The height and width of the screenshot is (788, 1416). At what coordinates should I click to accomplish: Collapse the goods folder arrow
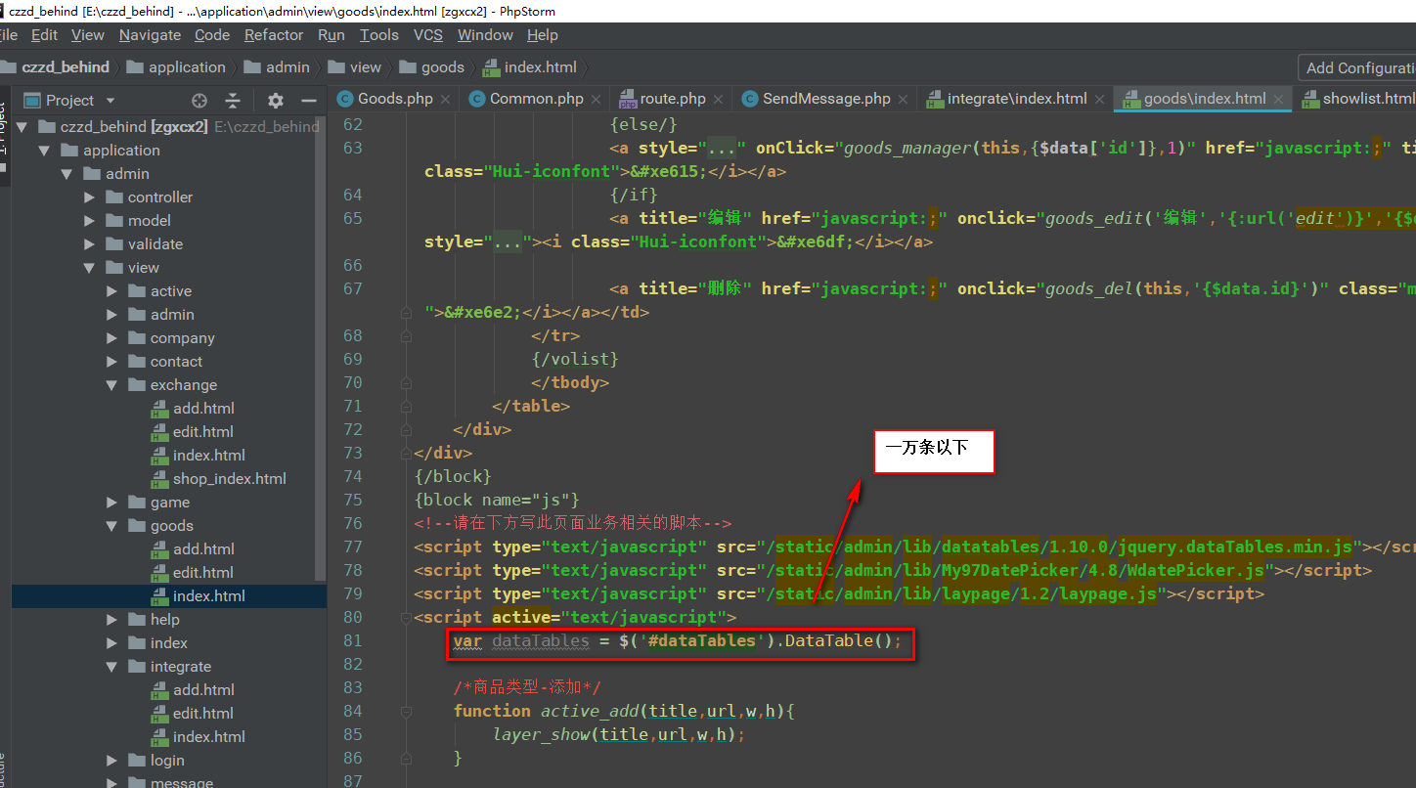[112, 526]
